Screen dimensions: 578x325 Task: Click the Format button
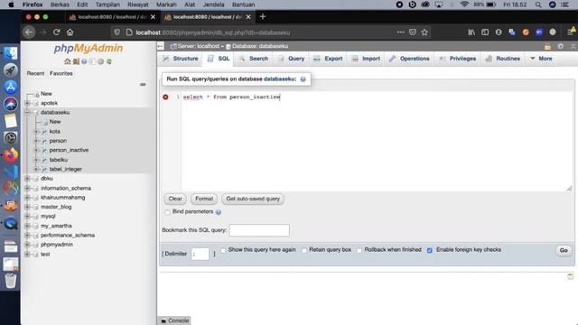point(204,199)
